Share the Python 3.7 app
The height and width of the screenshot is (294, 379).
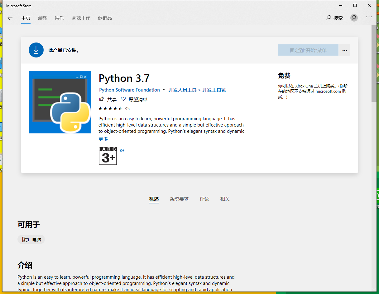(101, 99)
